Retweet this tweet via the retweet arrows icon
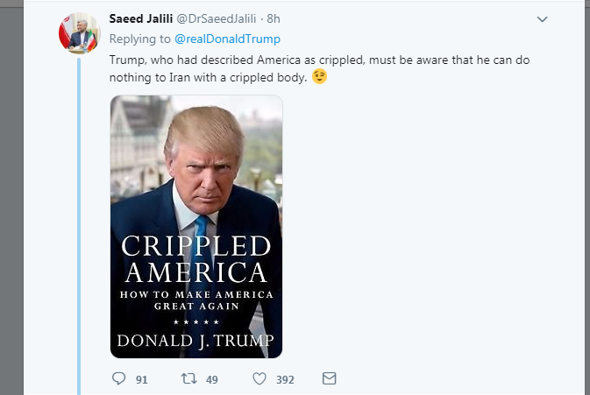Screen dimensions: 590x395 188,378
